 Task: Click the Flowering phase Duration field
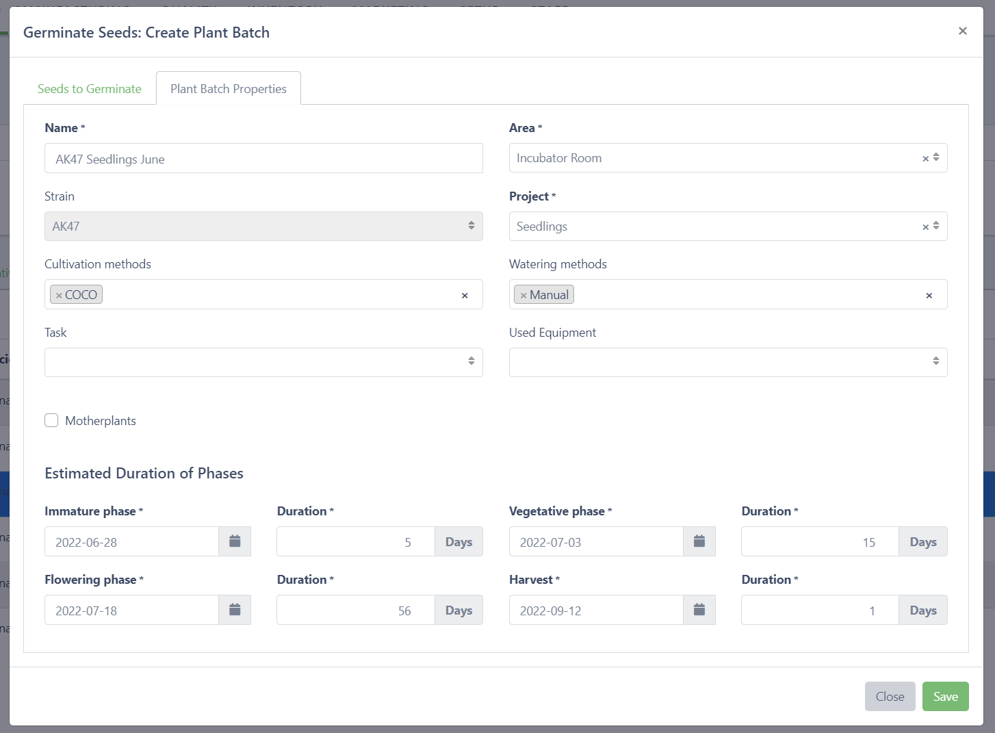(x=355, y=610)
